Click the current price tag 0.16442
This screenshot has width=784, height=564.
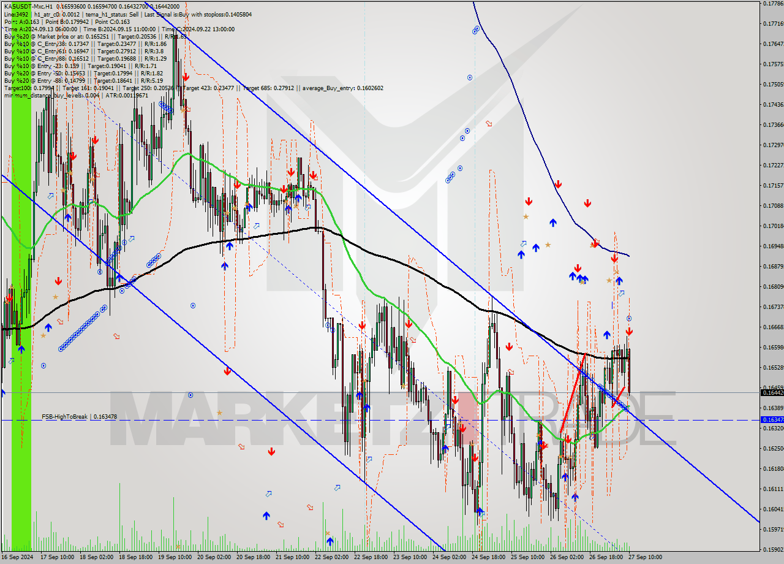pyautogui.click(x=771, y=392)
